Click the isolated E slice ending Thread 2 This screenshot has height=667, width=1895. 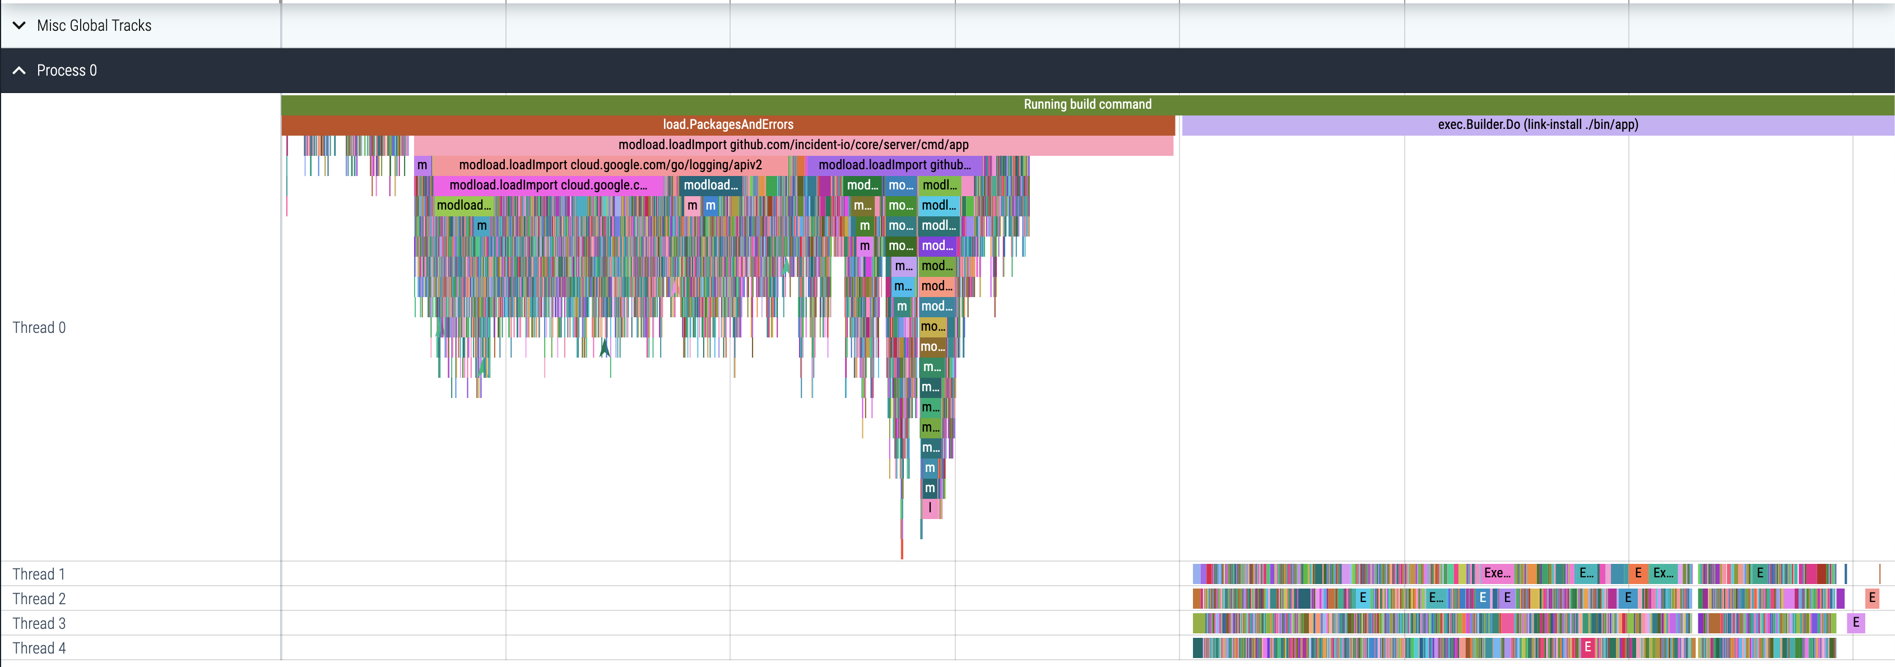point(1872,598)
